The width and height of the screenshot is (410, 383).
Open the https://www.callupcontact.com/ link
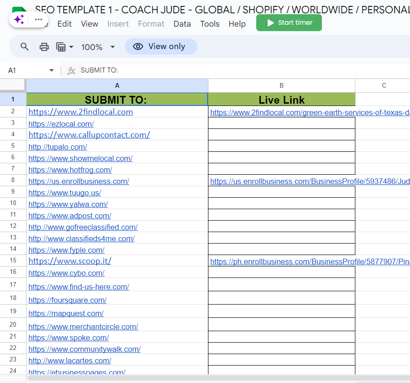point(89,135)
